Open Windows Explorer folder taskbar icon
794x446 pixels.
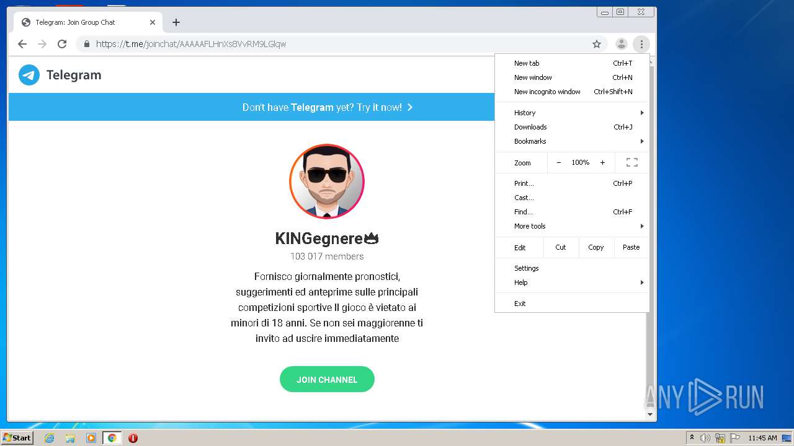[70, 438]
